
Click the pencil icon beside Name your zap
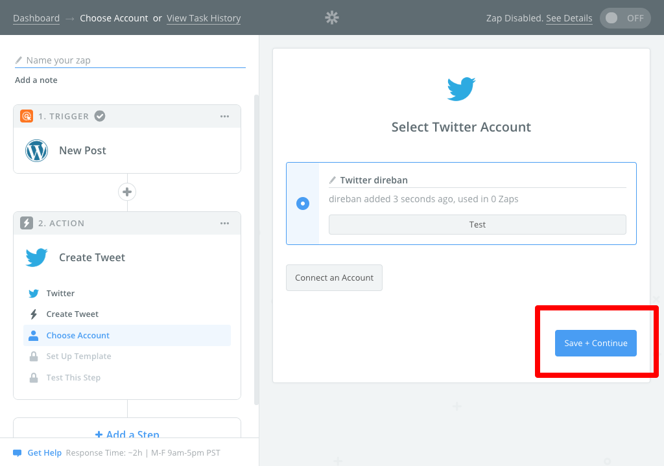pyautogui.click(x=19, y=60)
